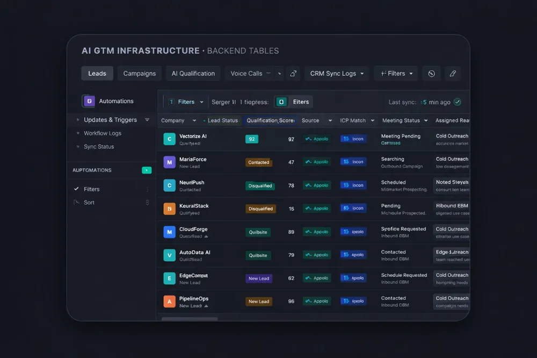Click the ICP Match tag for AutoData AI
This screenshot has height=358, width=537.
coord(353,254)
